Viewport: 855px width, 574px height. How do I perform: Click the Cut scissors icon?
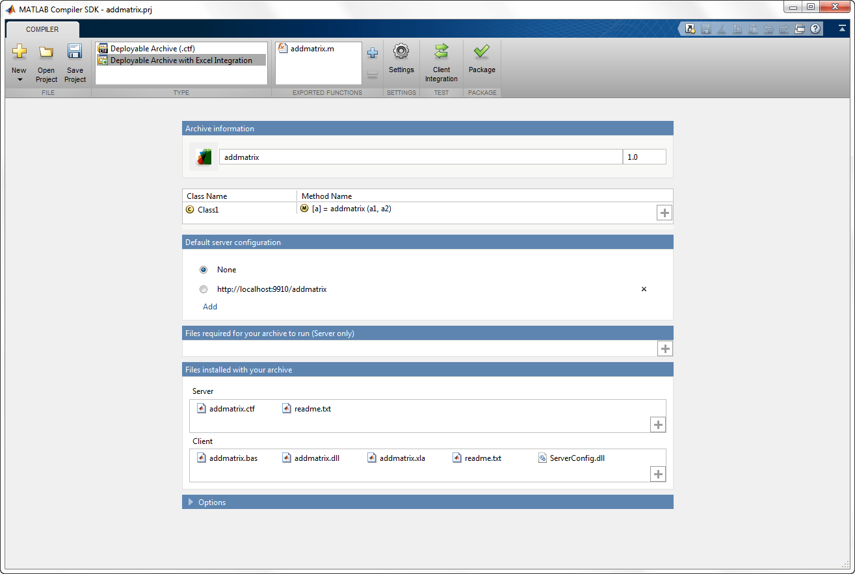pyautogui.click(x=722, y=29)
